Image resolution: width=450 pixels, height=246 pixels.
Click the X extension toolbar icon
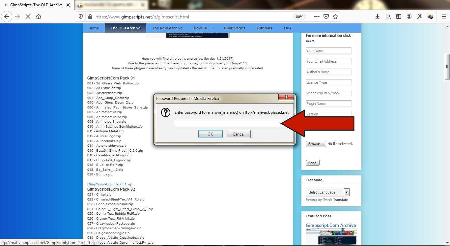[419, 16]
